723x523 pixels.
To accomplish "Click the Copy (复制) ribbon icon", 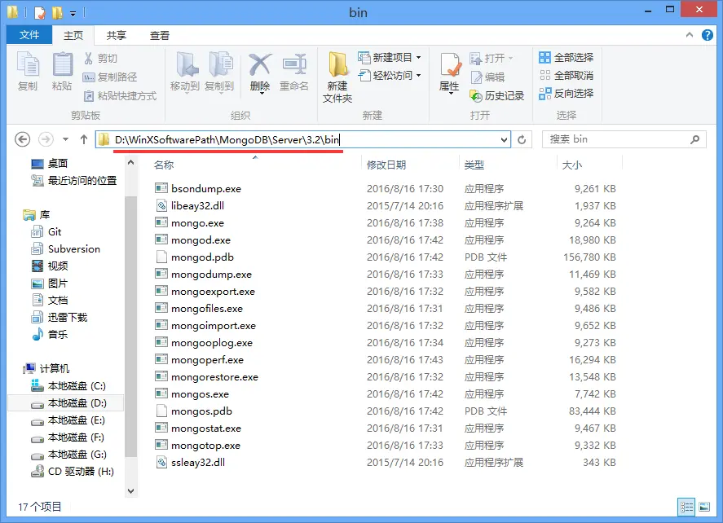I will click(28, 64).
